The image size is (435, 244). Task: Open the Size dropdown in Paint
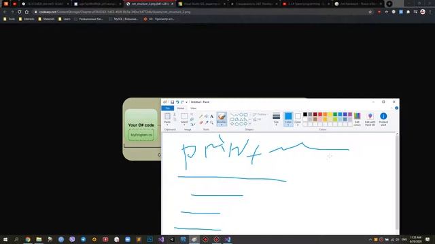point(277,125)
